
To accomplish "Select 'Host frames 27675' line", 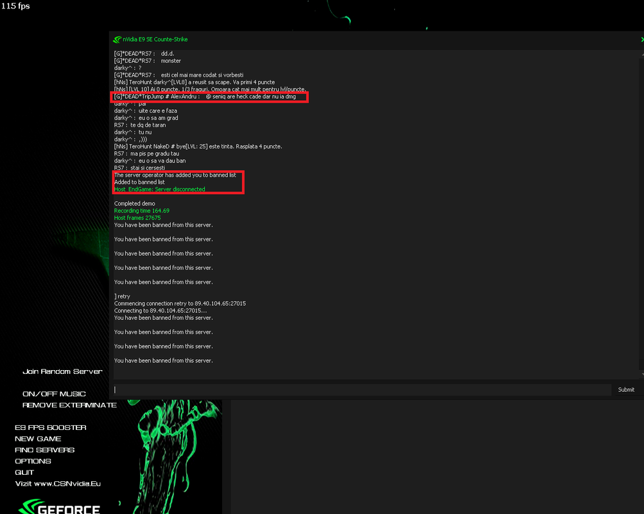I will [x=137, y=218].
